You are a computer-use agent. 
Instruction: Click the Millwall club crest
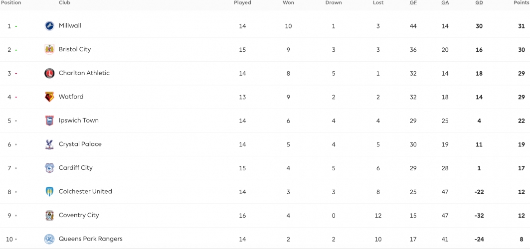point(49,26)
